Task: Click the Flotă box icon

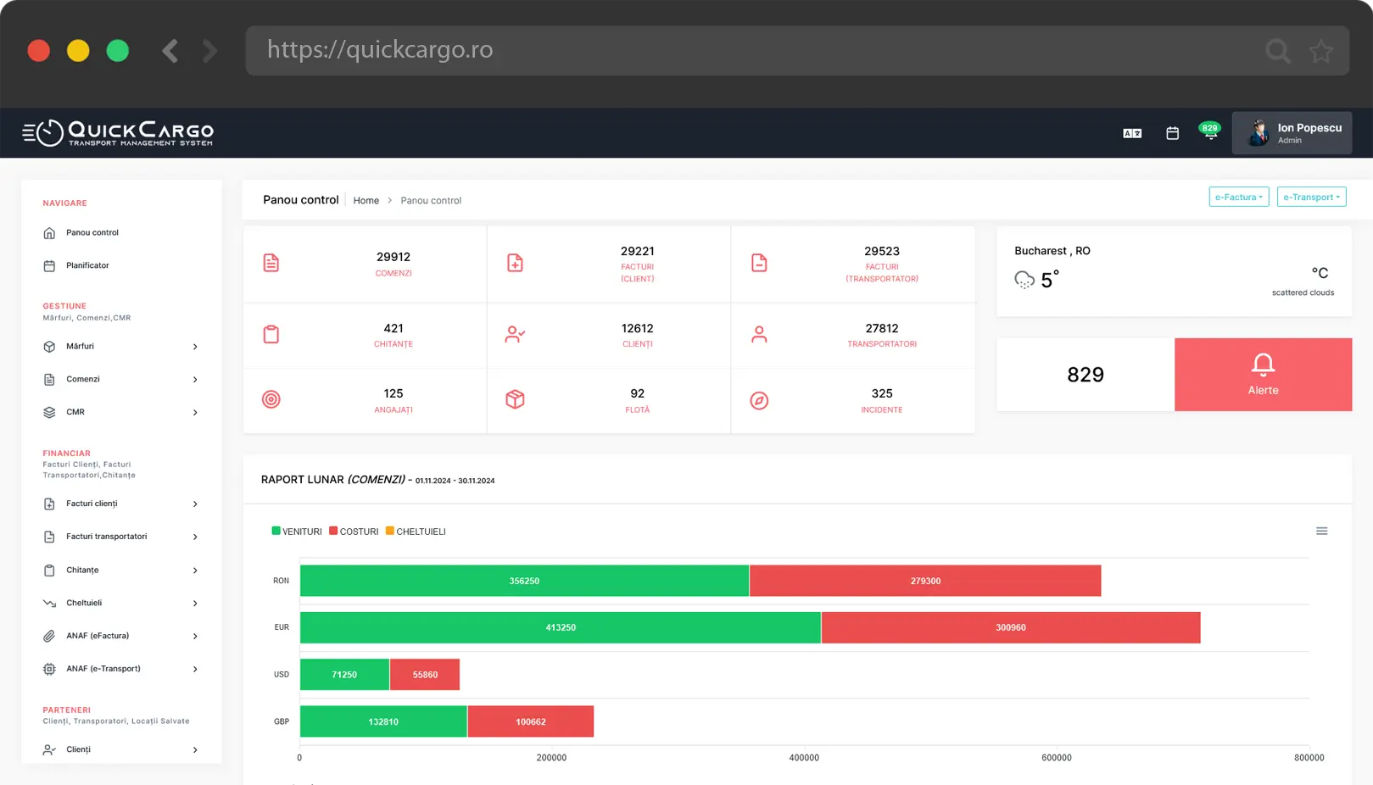Action: point(515,399)
